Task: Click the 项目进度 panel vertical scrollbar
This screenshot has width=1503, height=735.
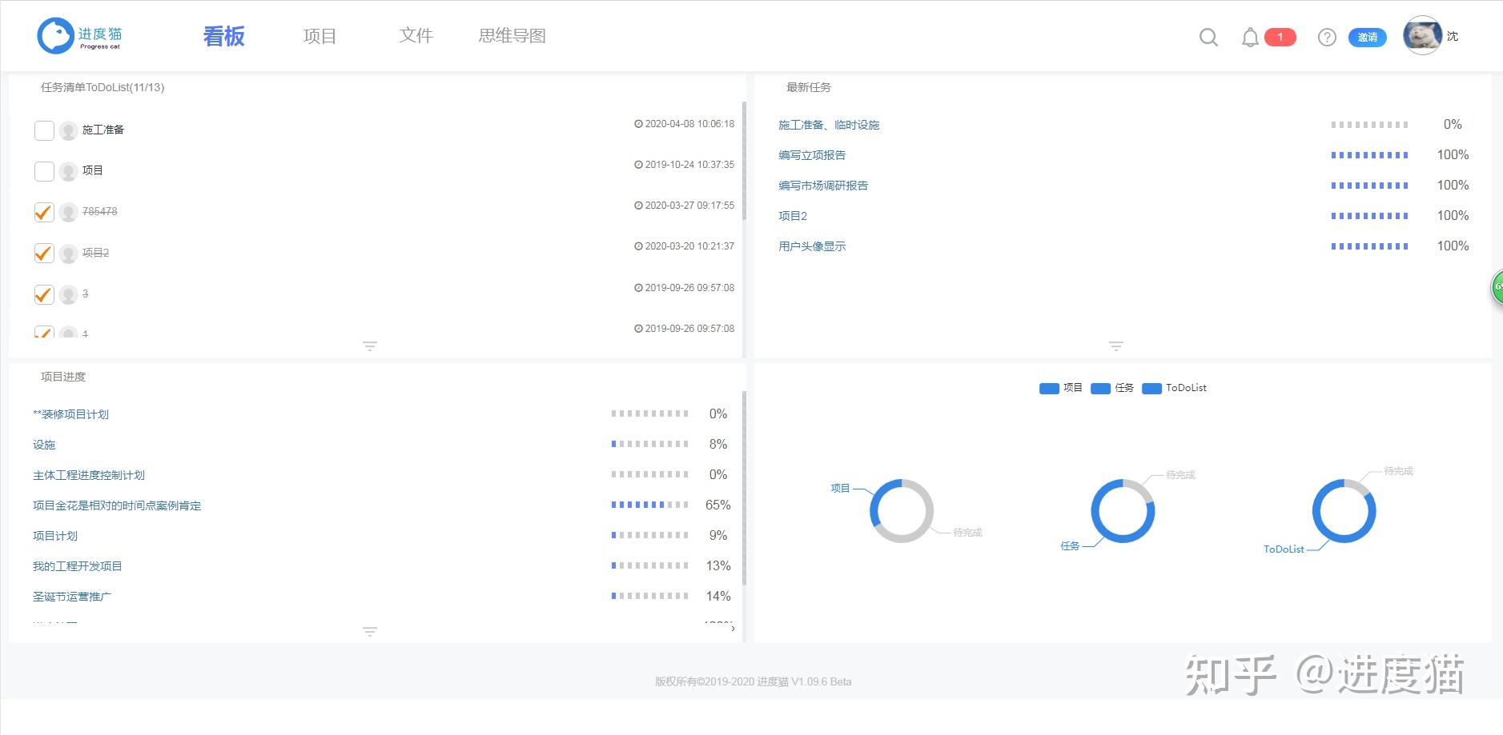Action: tap(745, 488)
